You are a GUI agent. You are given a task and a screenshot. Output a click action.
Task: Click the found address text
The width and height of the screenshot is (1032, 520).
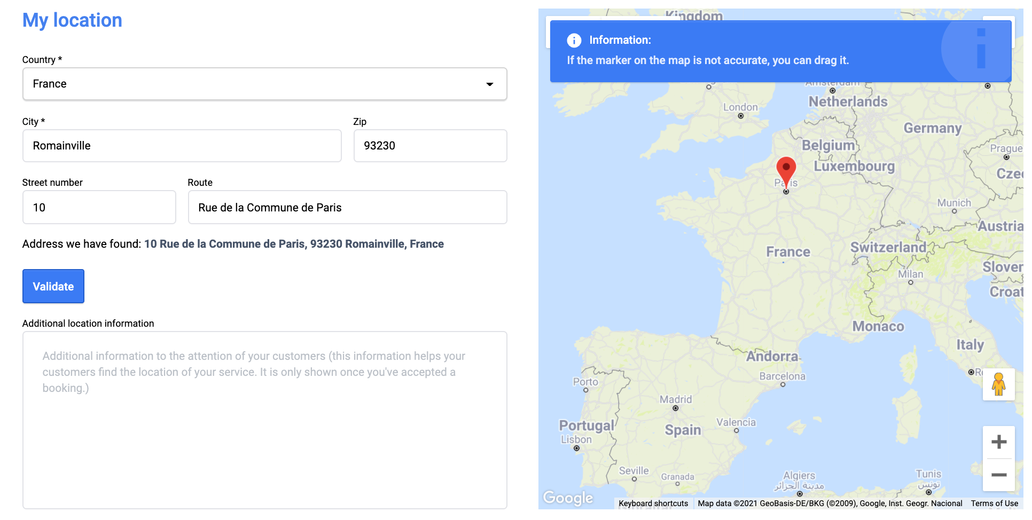click(x=294, y=244)
